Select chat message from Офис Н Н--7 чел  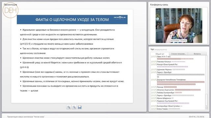tap(172, 58)
